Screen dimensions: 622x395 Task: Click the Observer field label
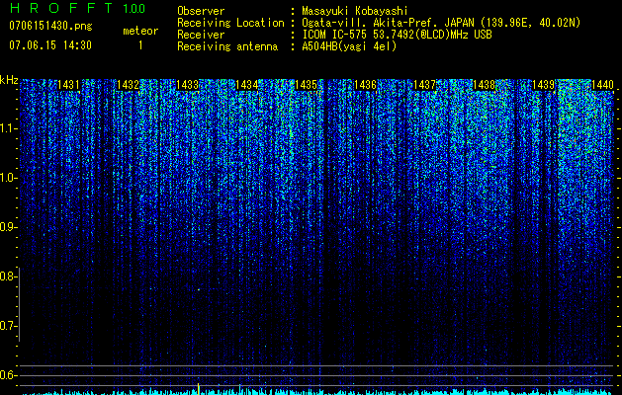[x=201, y=11]
